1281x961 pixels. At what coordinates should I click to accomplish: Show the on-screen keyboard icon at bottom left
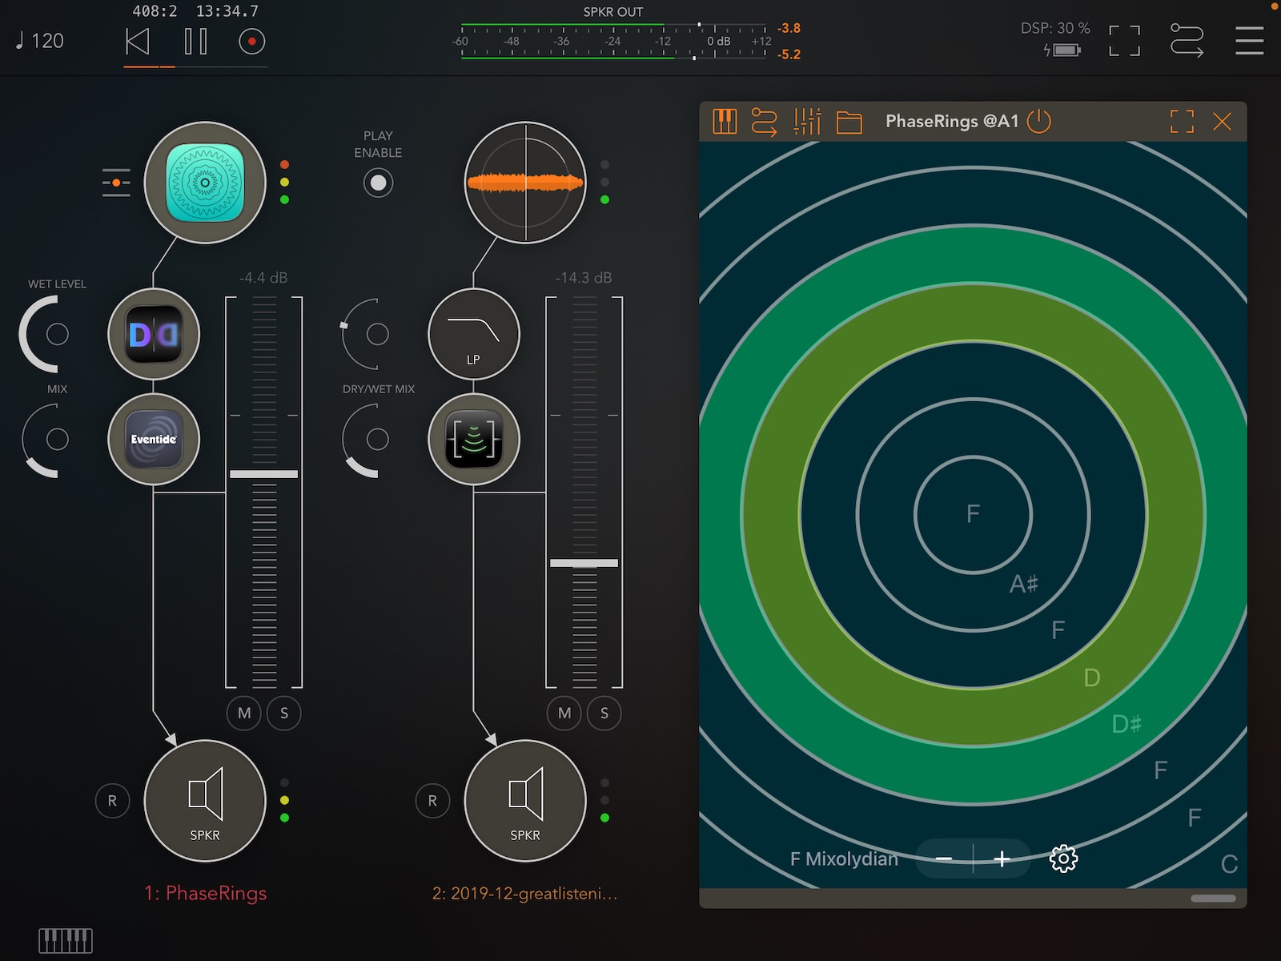pos(66,941)
